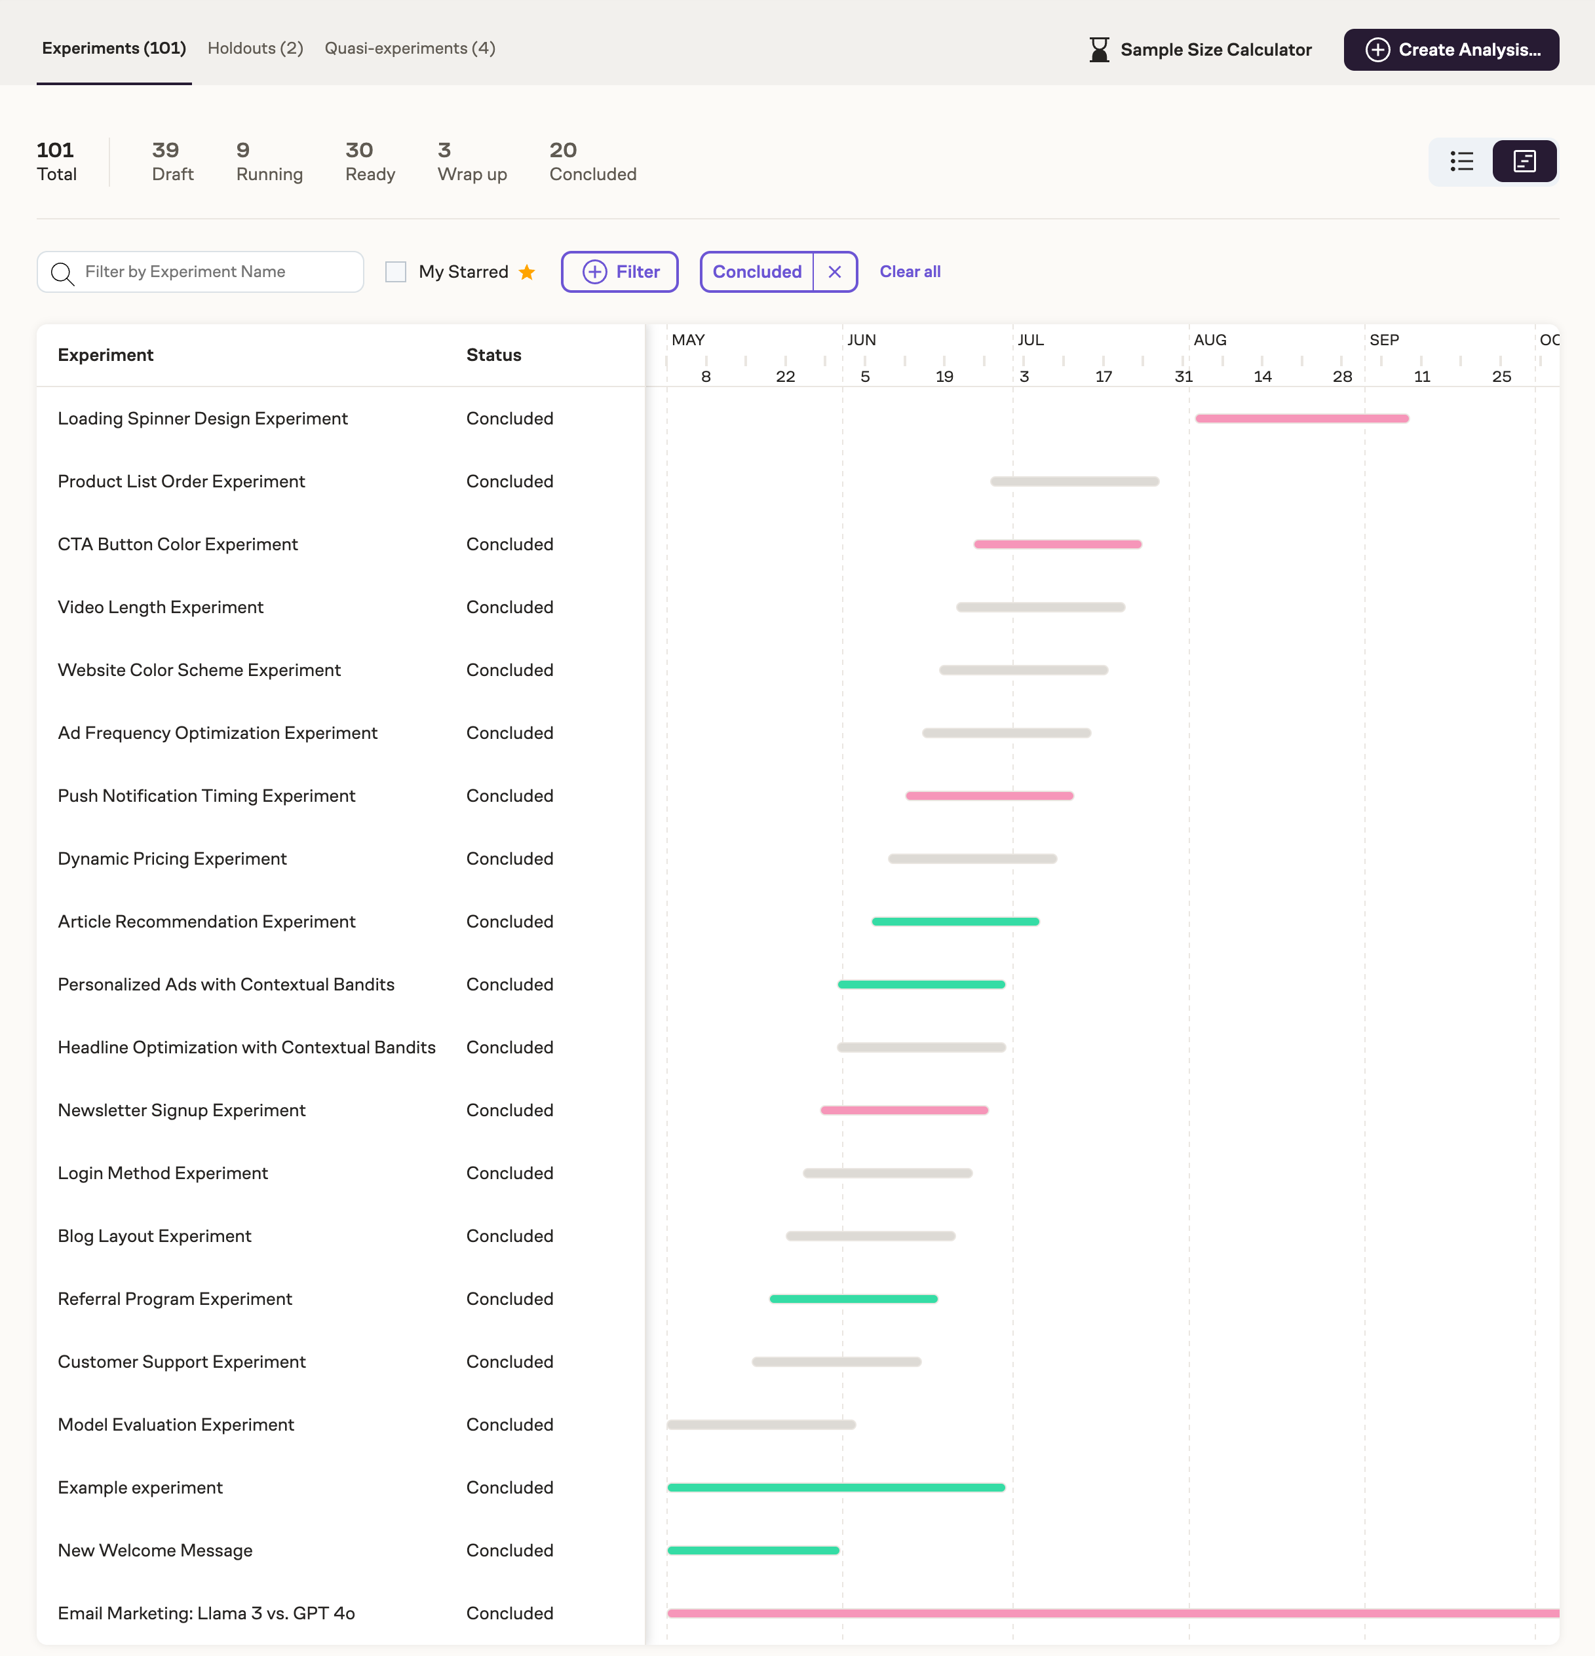Select the pink bar for Loading Spinner Design Experiment

point(1300,417)
